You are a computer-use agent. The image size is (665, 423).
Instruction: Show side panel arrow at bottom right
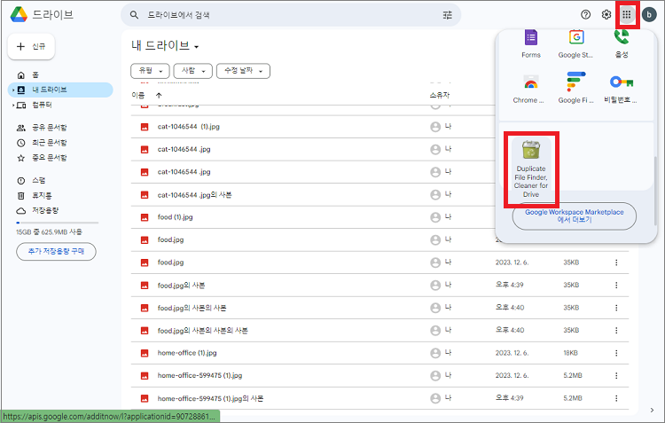coord(652,410)
